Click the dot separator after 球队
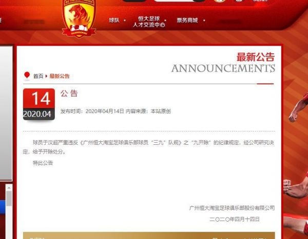 click(x=125, y=20)
